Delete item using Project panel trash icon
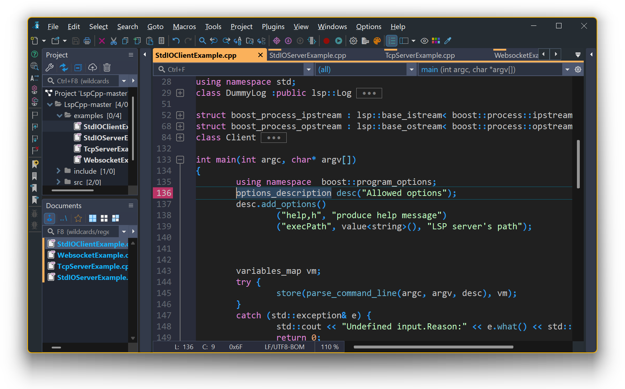 [x=107, y=67]
